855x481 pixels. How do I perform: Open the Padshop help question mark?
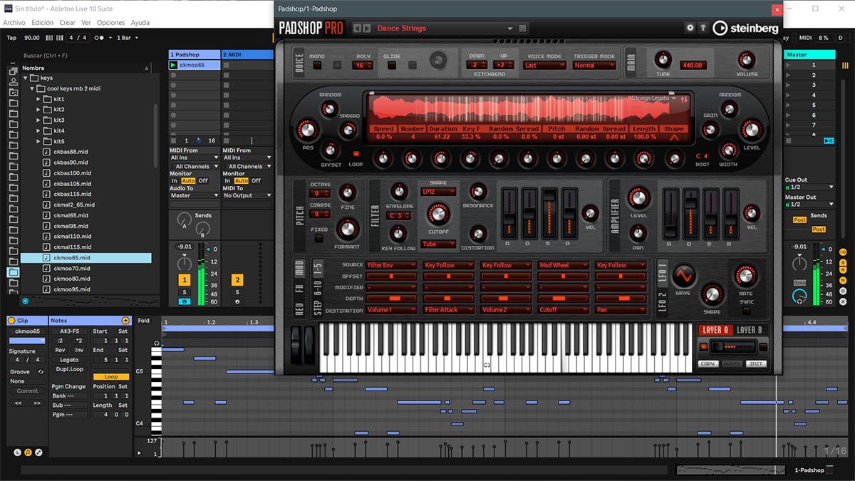click(703, 28)
